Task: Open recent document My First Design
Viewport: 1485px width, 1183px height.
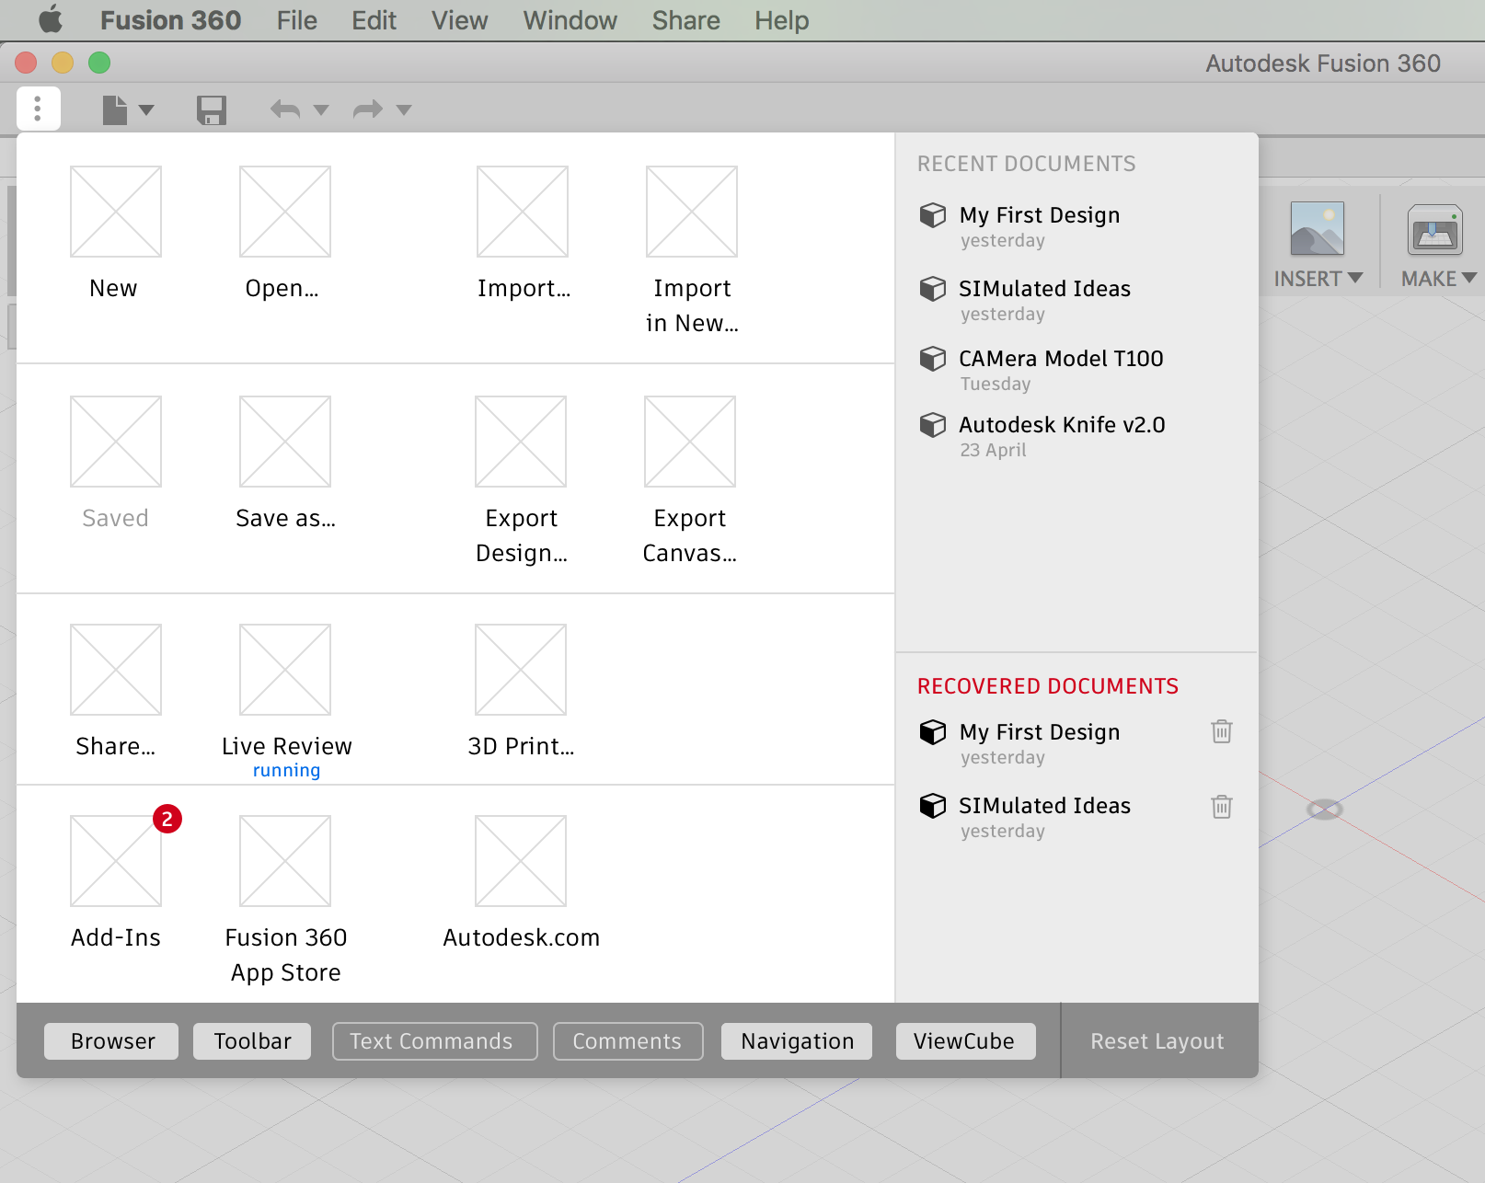Action: [x=1019, y=226]
